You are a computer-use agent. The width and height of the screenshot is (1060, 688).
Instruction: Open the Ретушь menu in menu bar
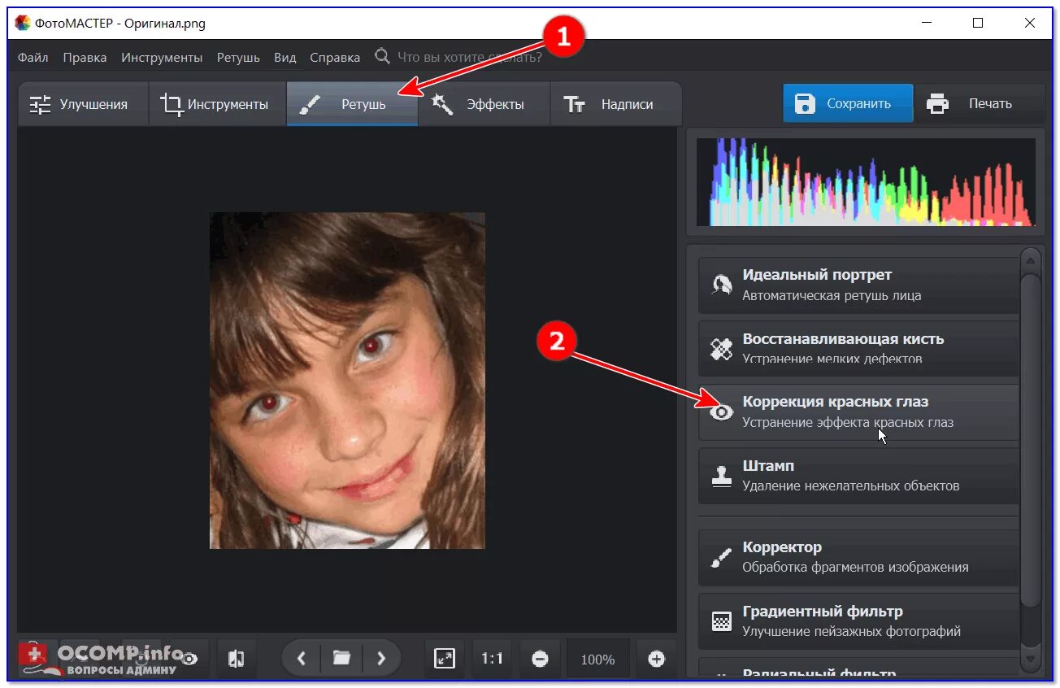238,58
